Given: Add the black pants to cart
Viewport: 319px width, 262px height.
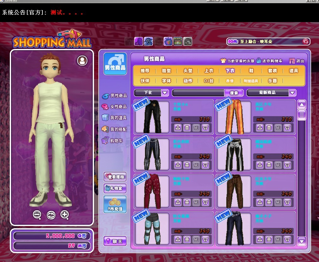Looking at the screenshot, I should [205, 128].
